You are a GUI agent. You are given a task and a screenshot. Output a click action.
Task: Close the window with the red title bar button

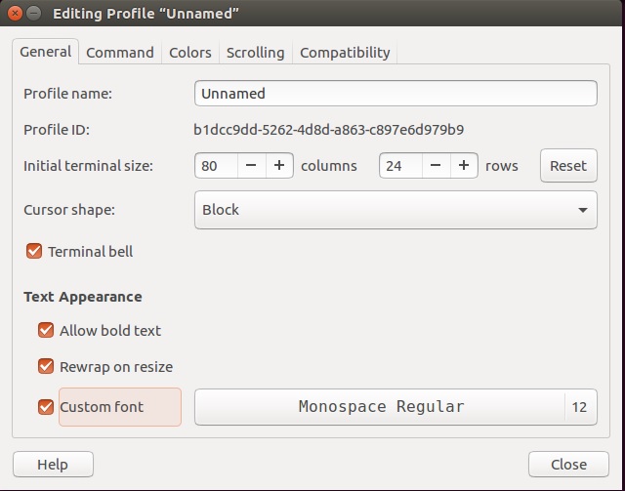click(x=16, y=13)
